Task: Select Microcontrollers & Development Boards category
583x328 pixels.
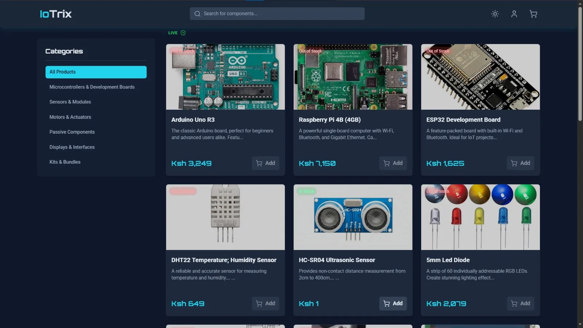Action: [96, 87]
